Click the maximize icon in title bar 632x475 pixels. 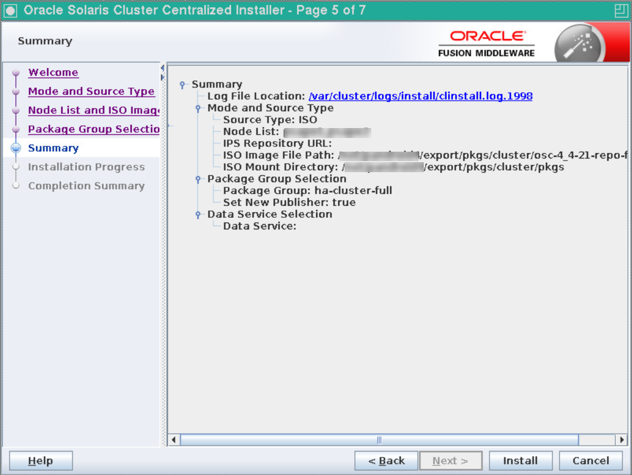pyautogui.click(x=621, y=10)
